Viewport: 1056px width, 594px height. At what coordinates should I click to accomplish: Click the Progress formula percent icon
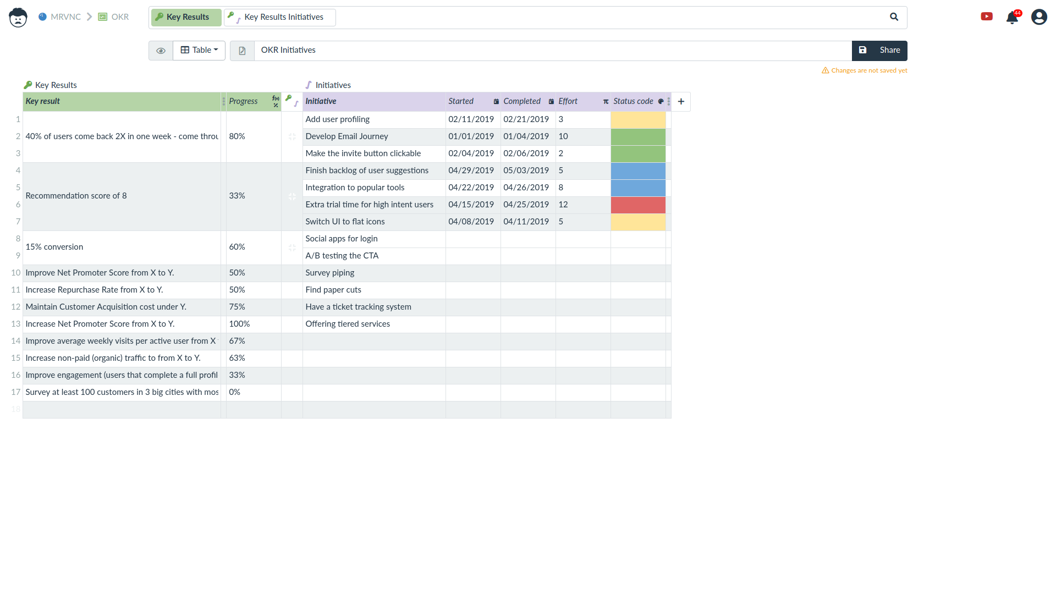point(276,101)
